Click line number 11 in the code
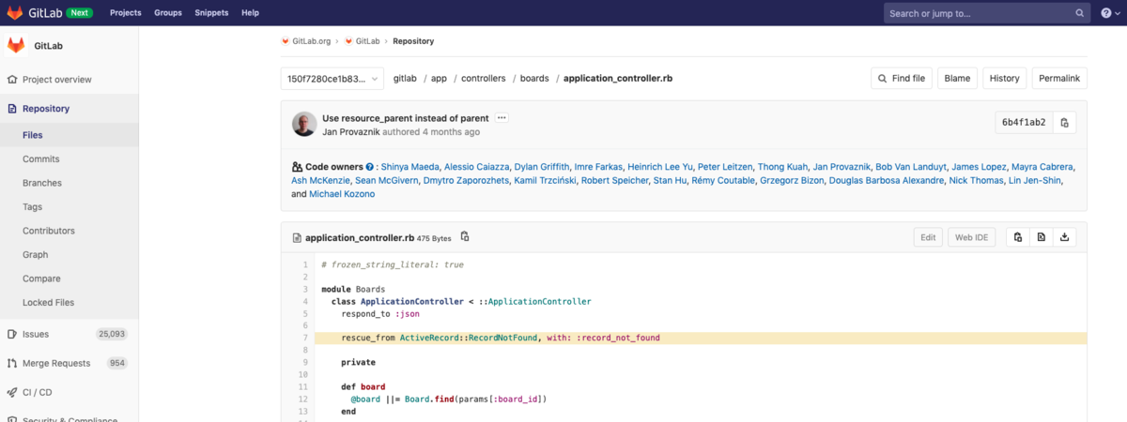The image size is (1127, 422). (302, 386)
